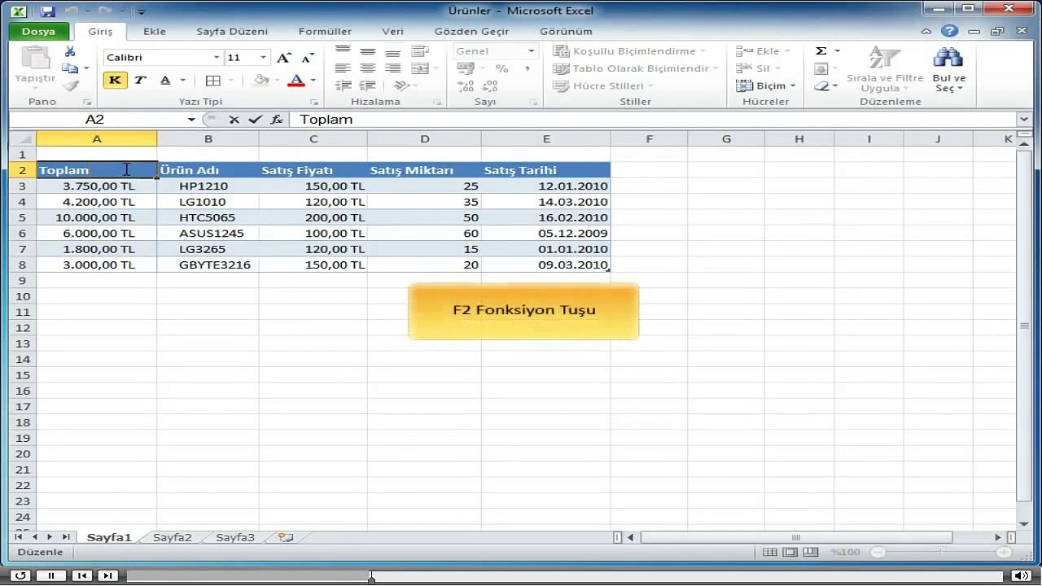Switch to the Görünüm ribbon tab
The height and width of the screenshot is (586, 1042).
tap(566, 32)
